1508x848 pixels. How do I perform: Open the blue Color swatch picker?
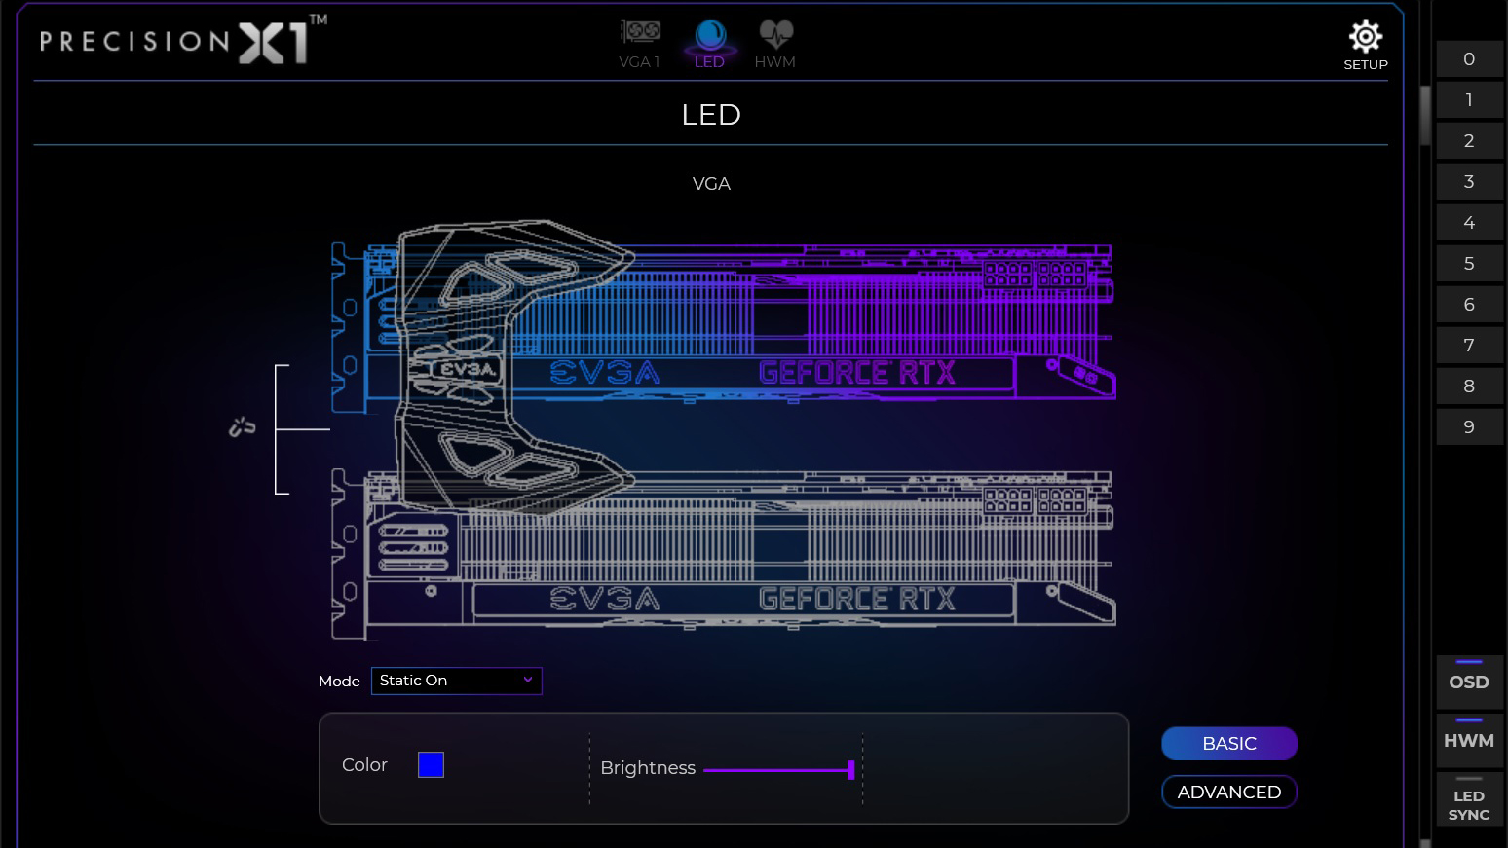coord(431,765)
